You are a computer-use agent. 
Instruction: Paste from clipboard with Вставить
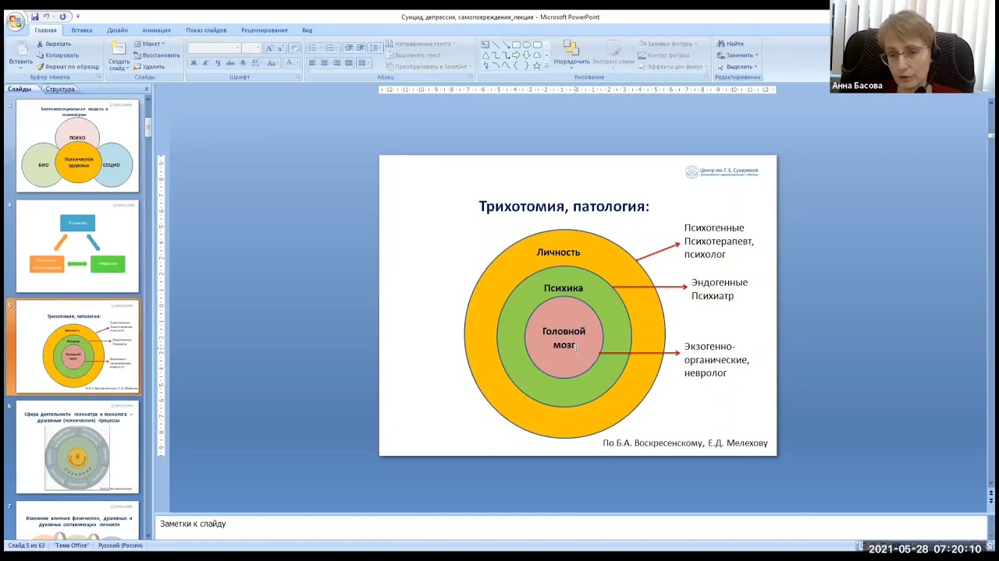coord(20,54)
